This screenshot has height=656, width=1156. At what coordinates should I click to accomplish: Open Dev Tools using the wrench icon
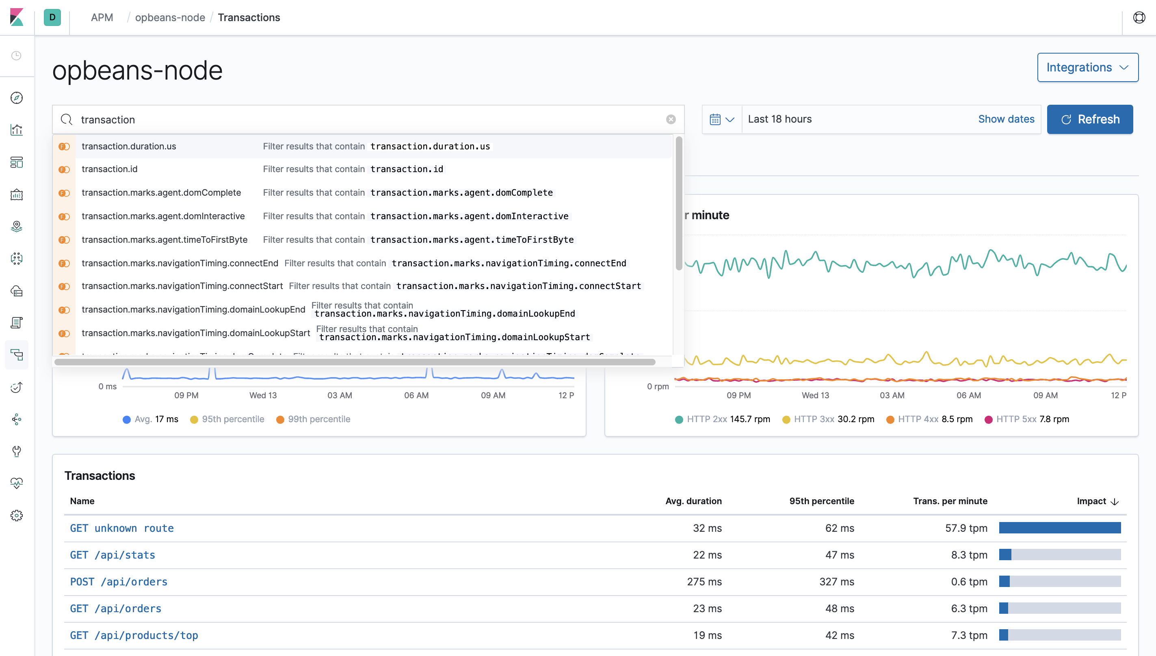(x=17, y=451)
